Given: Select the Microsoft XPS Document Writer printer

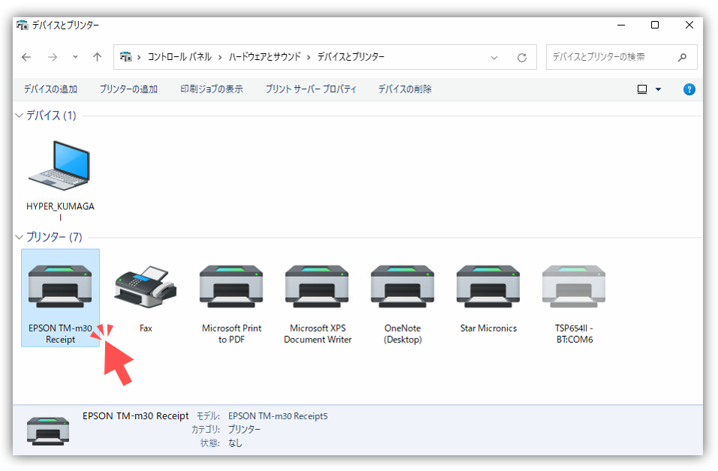Looking at the screenshot, I should click(317, 286).
